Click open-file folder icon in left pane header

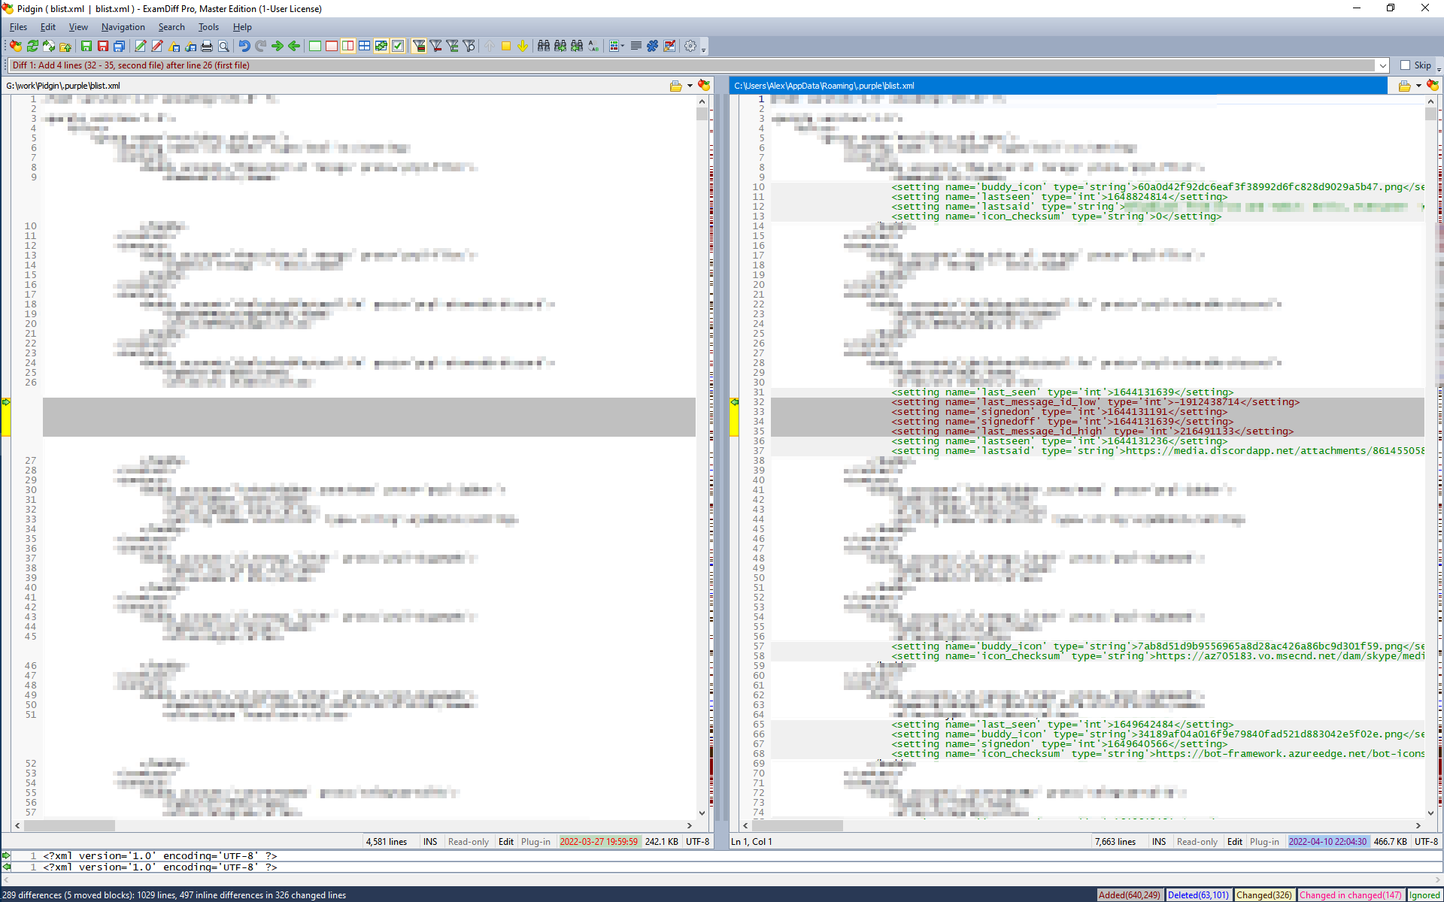675,86
